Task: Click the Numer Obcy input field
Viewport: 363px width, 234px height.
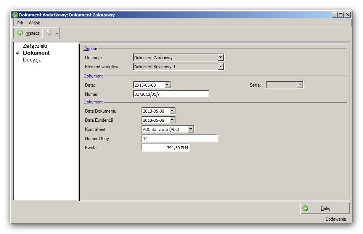Action: tap(180, 139)
